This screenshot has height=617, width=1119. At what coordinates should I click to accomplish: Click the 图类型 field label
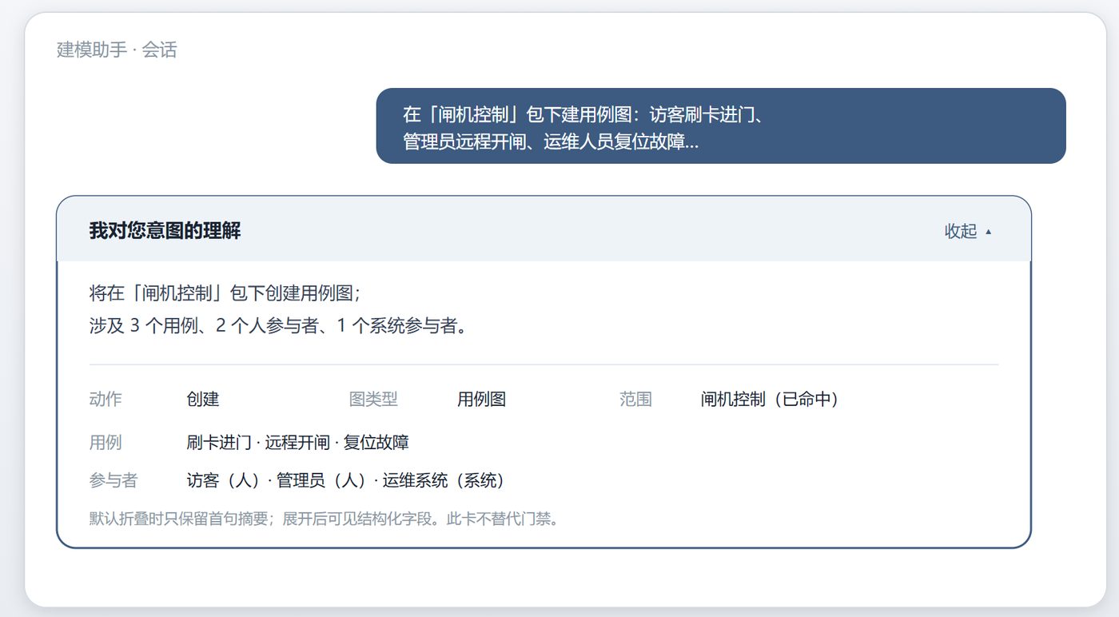click(373, 399)
